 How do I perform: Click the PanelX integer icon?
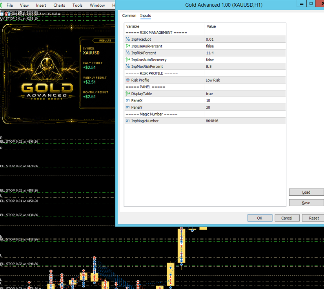(128, 100)
